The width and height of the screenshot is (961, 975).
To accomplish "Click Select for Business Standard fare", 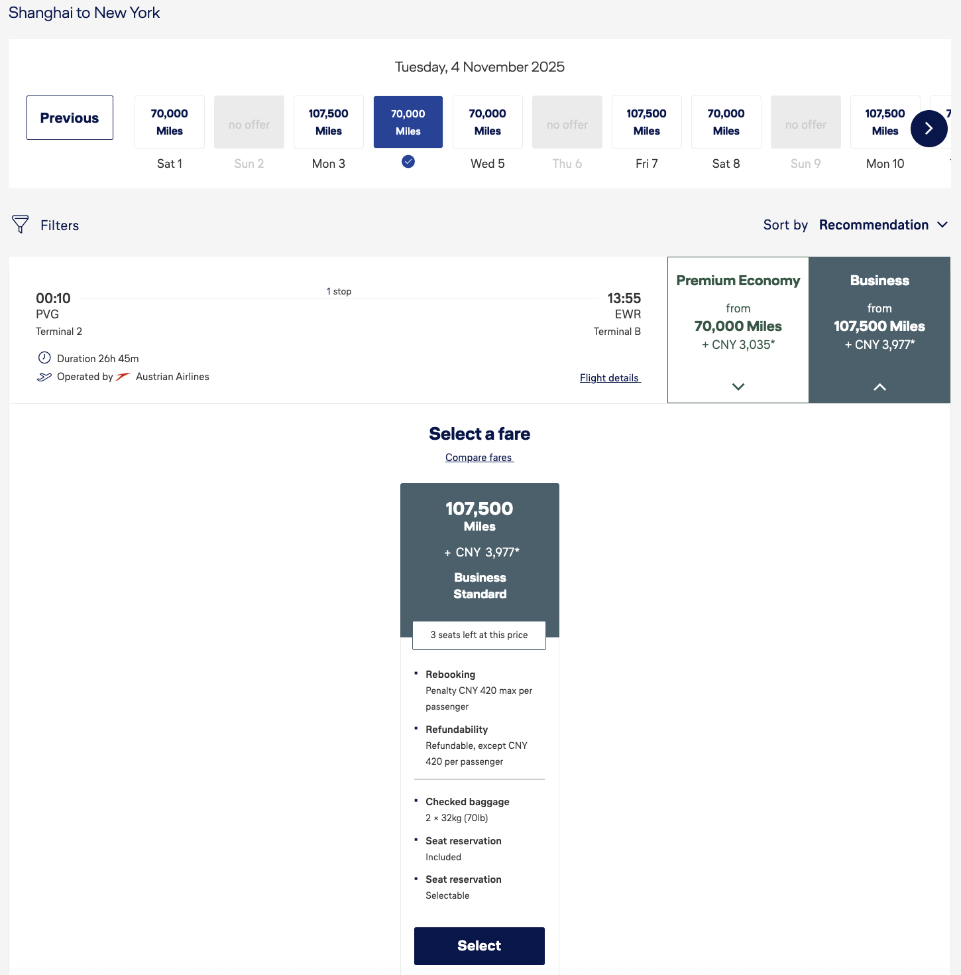I will [x=479, y=946].
